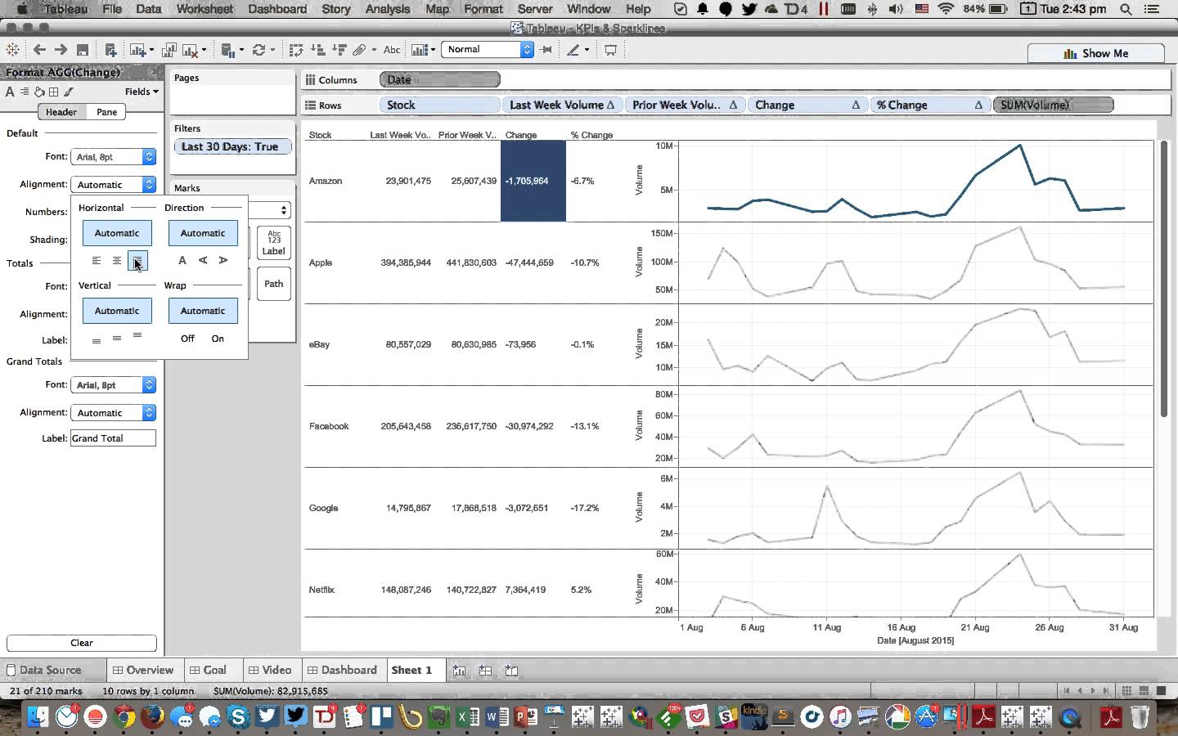Image resolution: width=1178 pixels, height=736 pixels.
Task: Open Format Alignment section icon
Action: click(x=25, y=92)
